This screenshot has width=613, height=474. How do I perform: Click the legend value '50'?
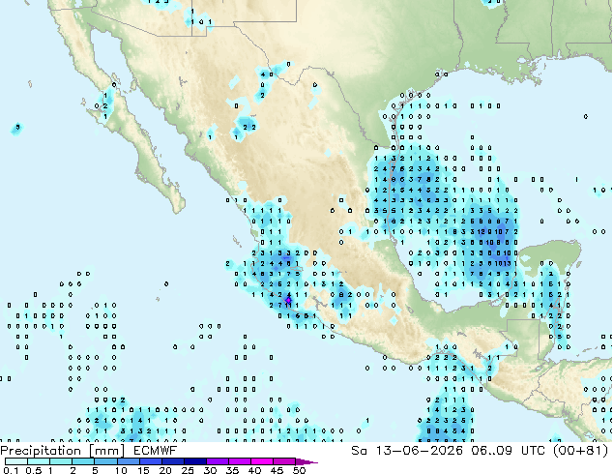(299, 470)
